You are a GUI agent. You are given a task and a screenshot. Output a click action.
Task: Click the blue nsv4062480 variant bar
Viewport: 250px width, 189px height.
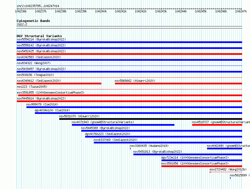[x=224, y=148]
